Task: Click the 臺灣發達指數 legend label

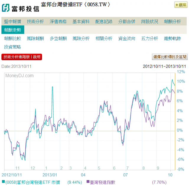Action: coord(102,182)
